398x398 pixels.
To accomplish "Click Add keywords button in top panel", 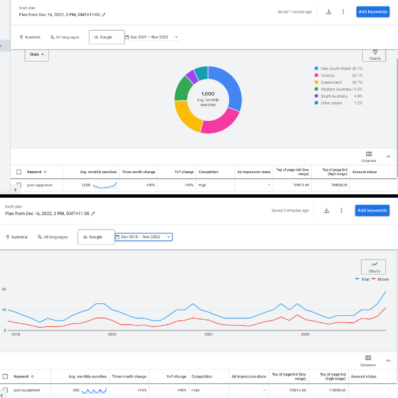I will 373,12.
